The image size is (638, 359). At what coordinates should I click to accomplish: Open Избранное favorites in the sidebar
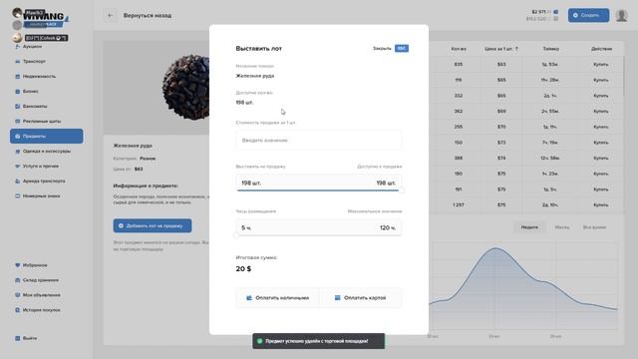click(x=31, y=265)
